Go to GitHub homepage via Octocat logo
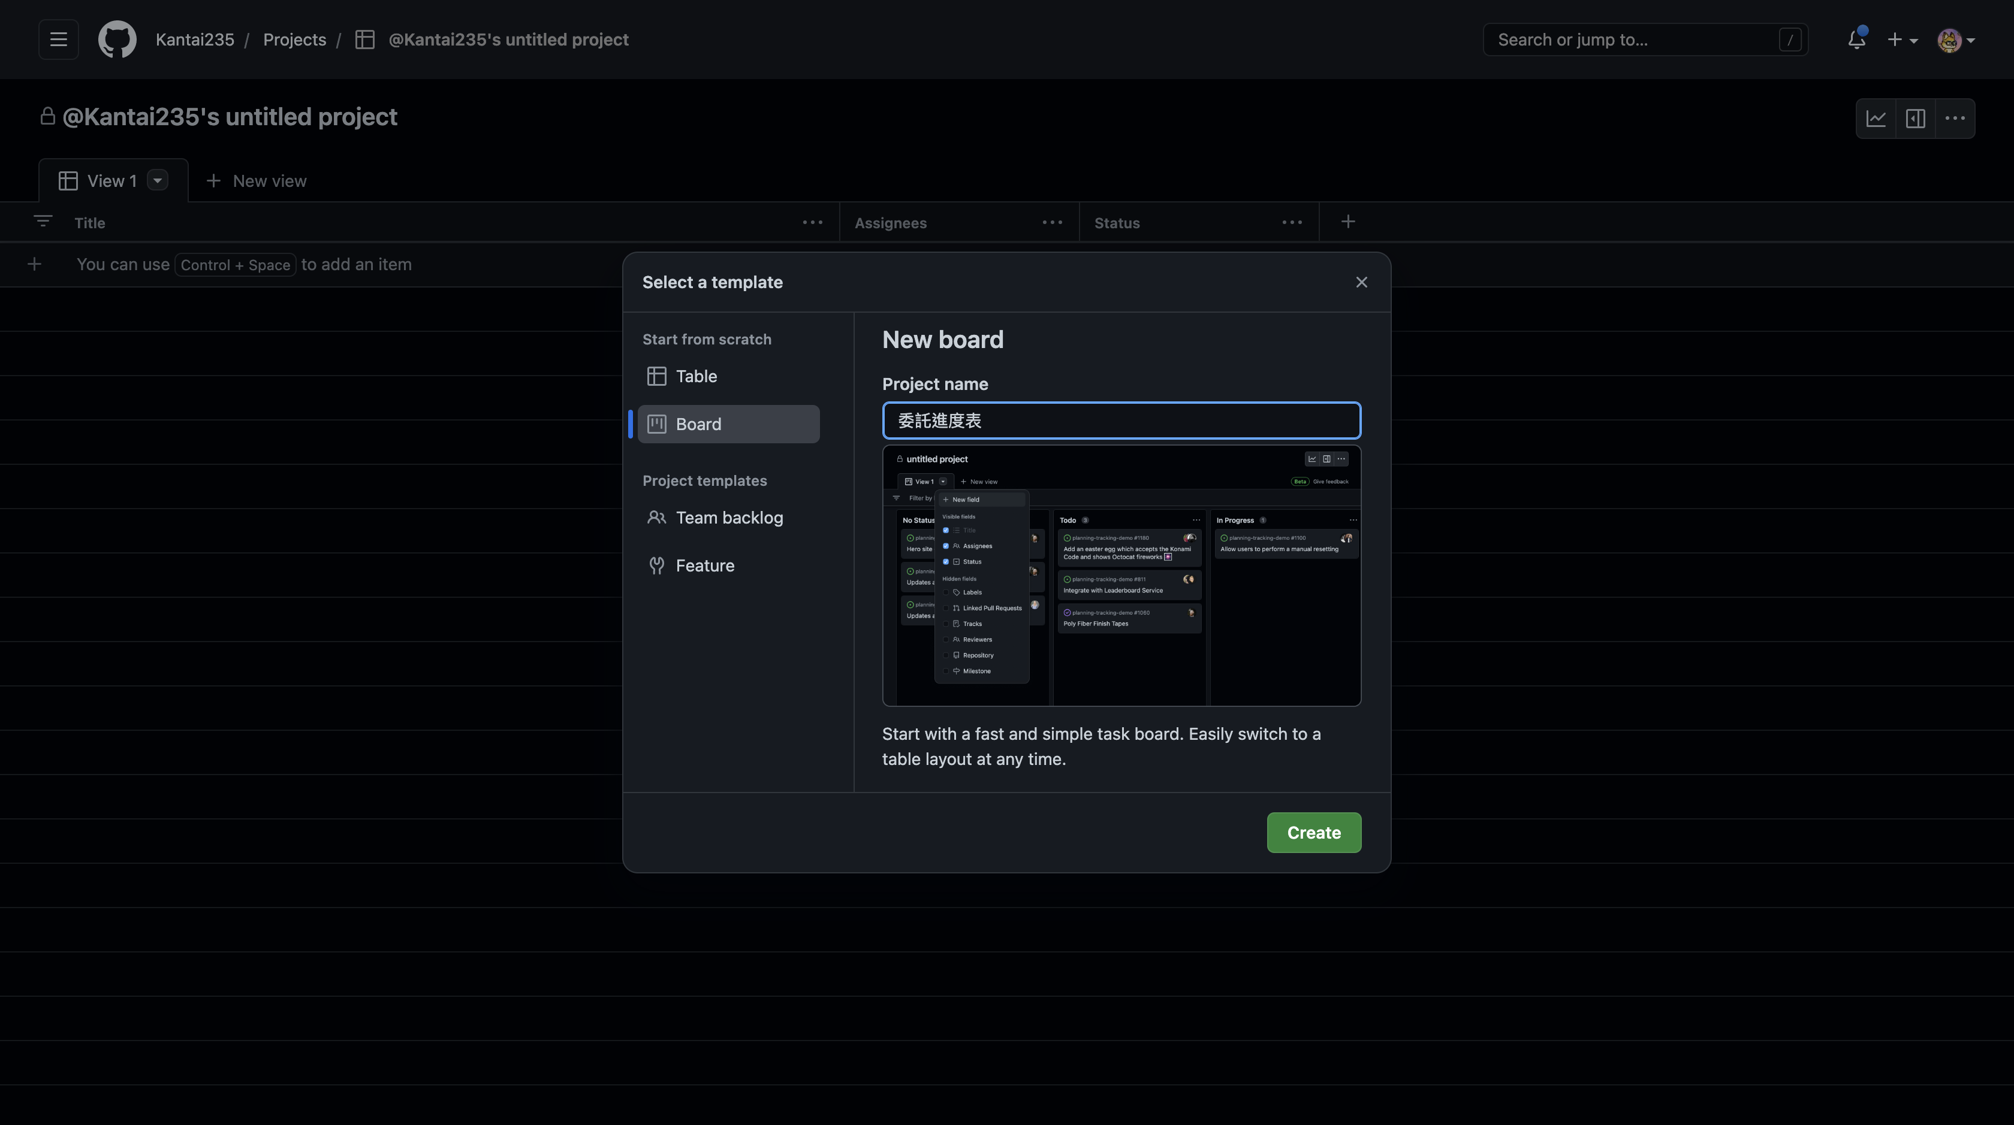Screen dimensions: 2014x1125 [117, 39]
